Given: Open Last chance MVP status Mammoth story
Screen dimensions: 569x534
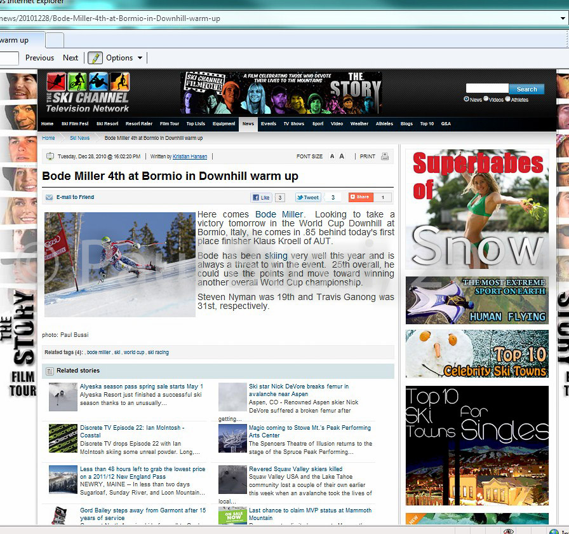Looking at the screenshot, I should point(310,514).
